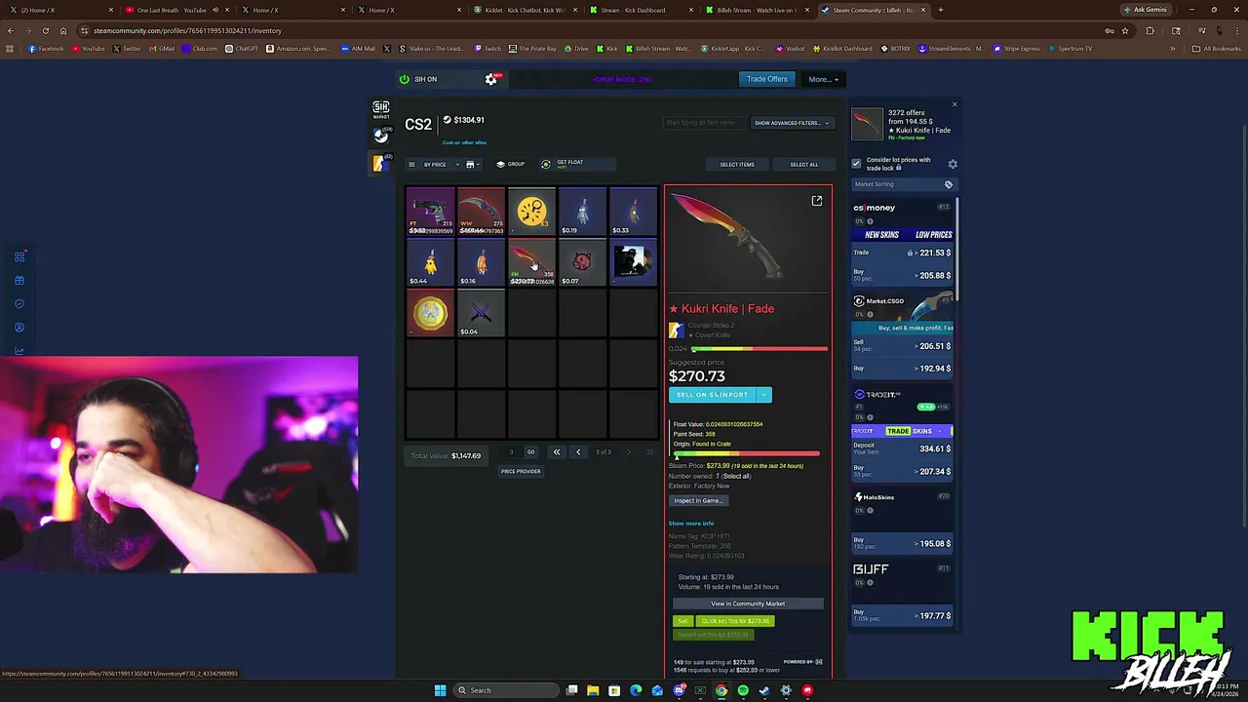The height and width of the screenshot is (702, 1248).
Task: Go to previous inventory page
Action: point(578,452)
